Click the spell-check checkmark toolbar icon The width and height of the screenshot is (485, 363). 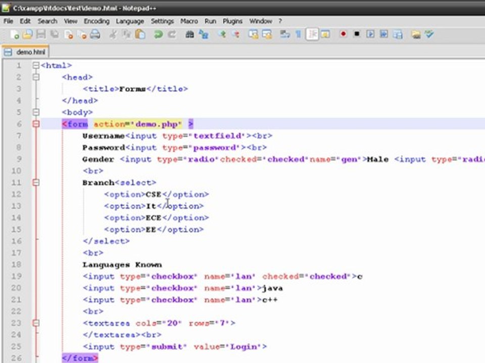(x=429, y=34)
